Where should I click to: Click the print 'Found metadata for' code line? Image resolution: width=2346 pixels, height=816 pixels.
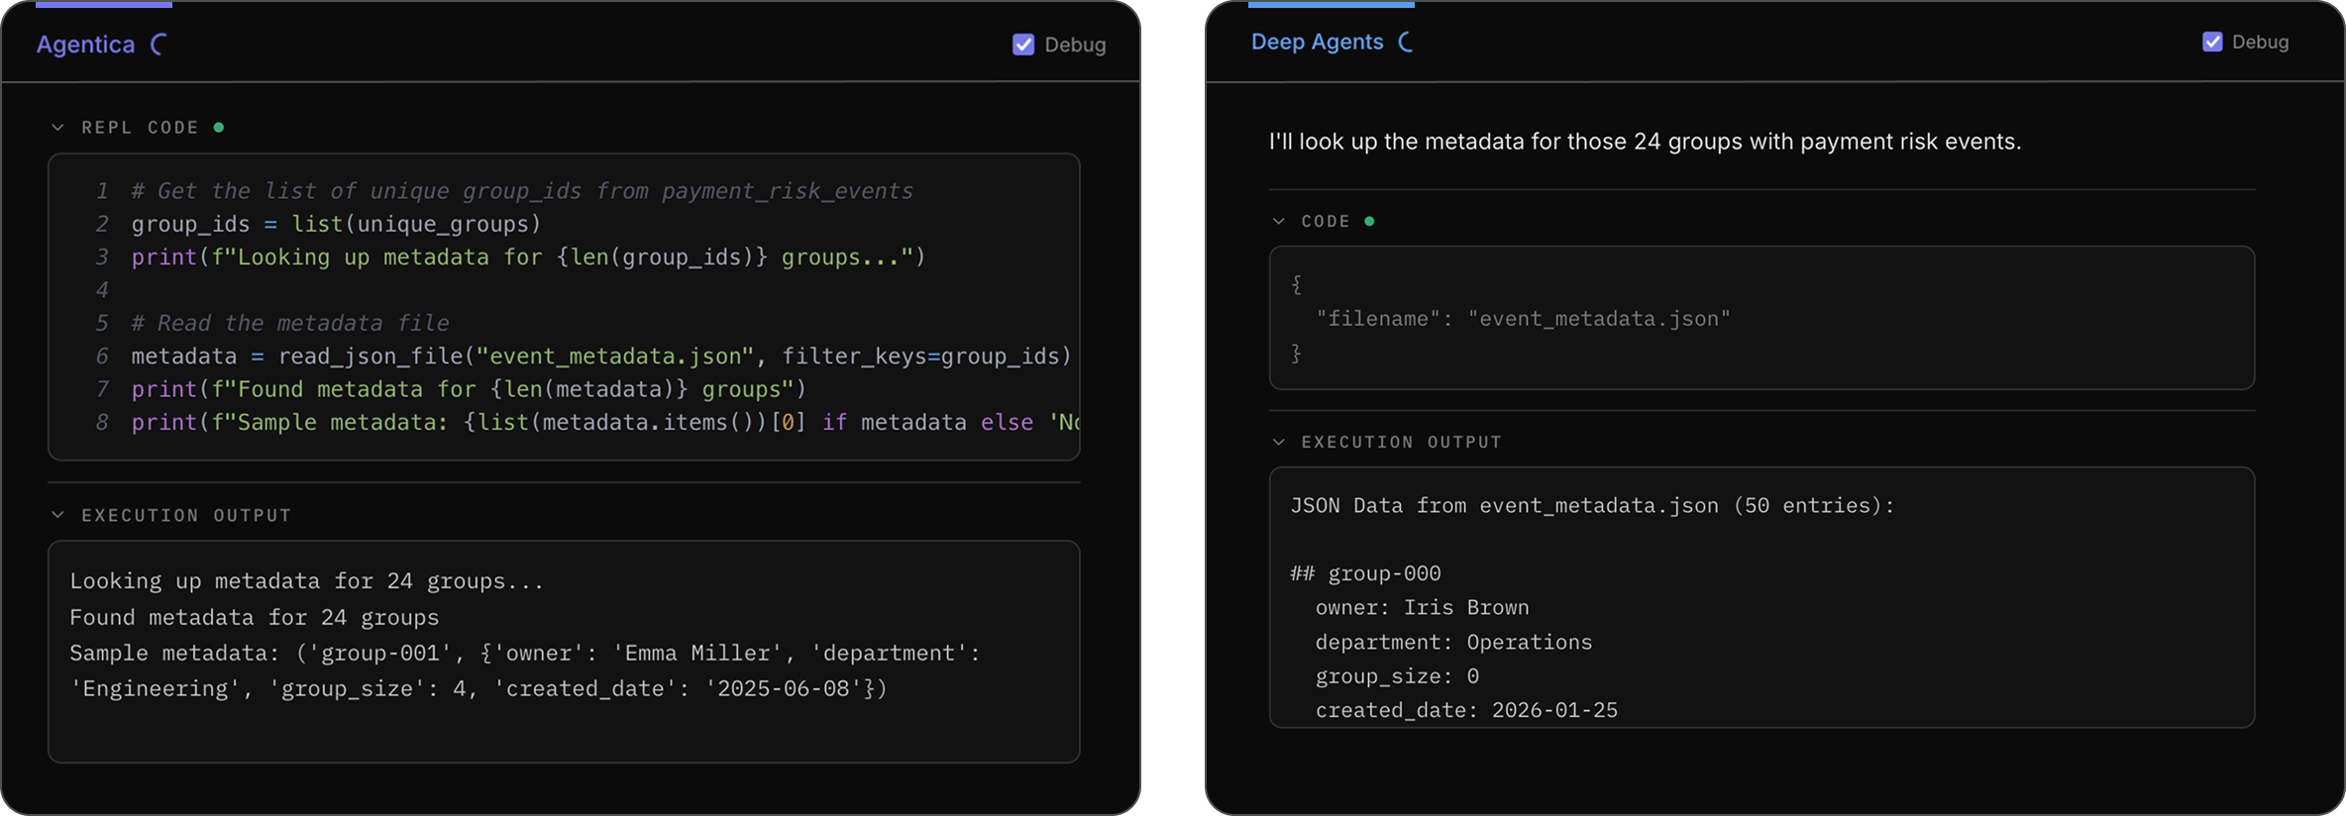tap(469, 389)
